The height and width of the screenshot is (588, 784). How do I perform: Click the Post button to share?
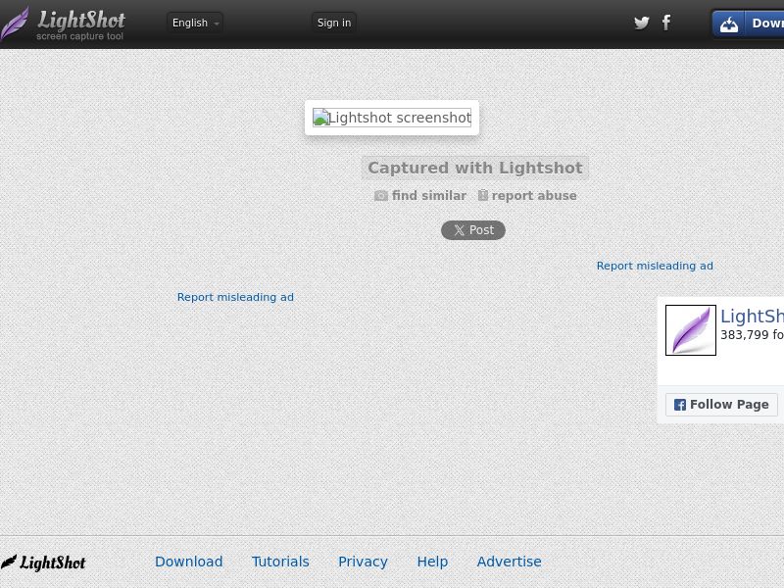(x=473, y=230)
